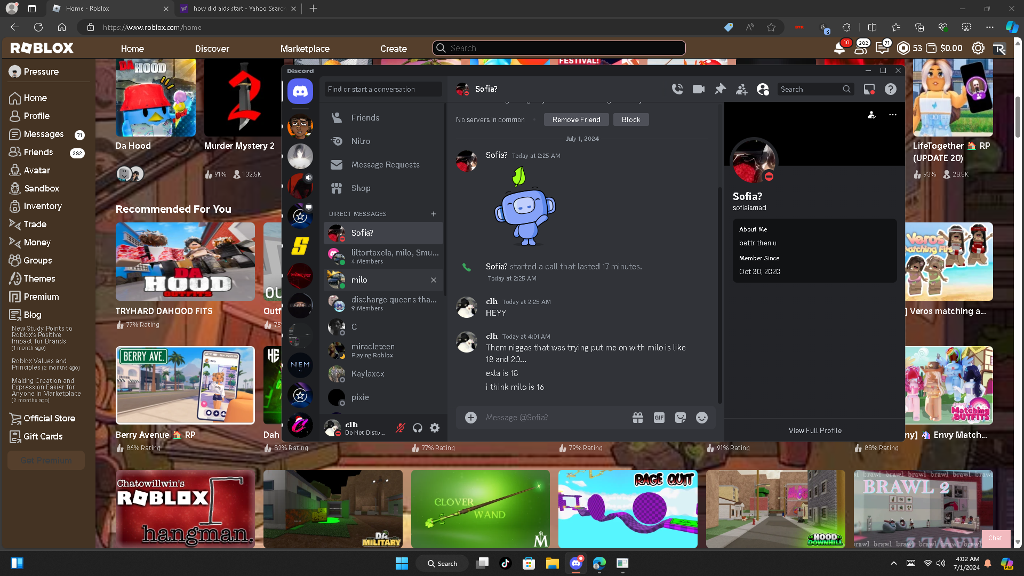Open the Discord Shop
This screenshot has width=1024, height=576.
click(383, 188)
